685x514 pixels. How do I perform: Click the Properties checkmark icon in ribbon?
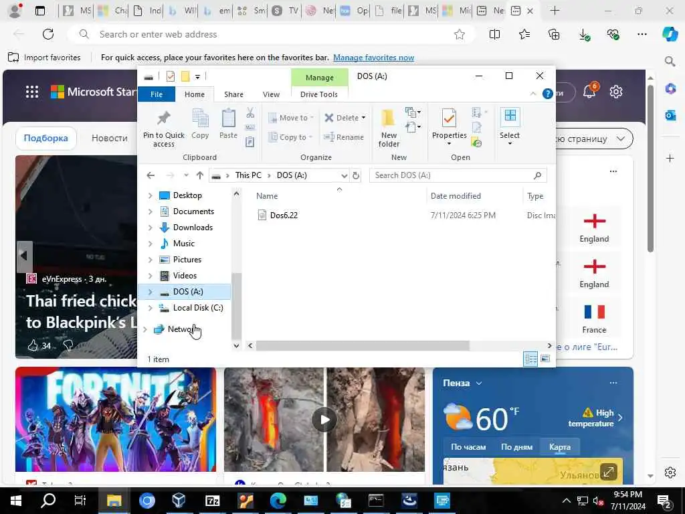click(x=449, y=119)
